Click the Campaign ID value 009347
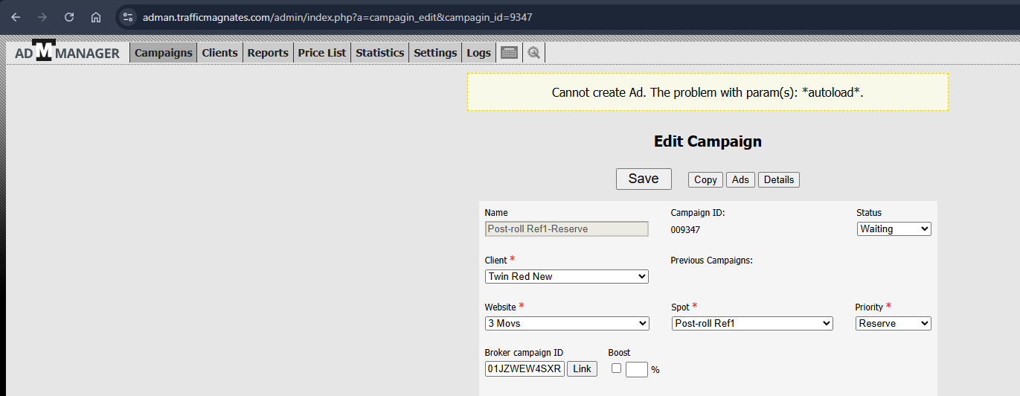The height and width of the screenshot is (396, 1020). (x=685, y=229)
